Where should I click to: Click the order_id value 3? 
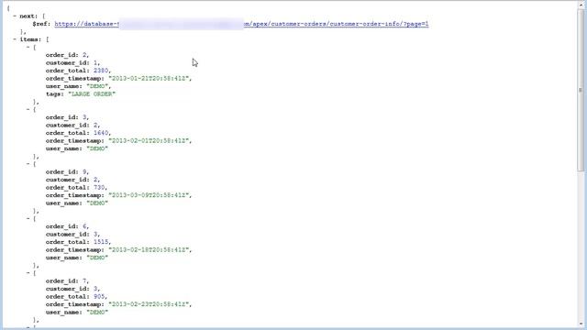(x=84, y=117)
